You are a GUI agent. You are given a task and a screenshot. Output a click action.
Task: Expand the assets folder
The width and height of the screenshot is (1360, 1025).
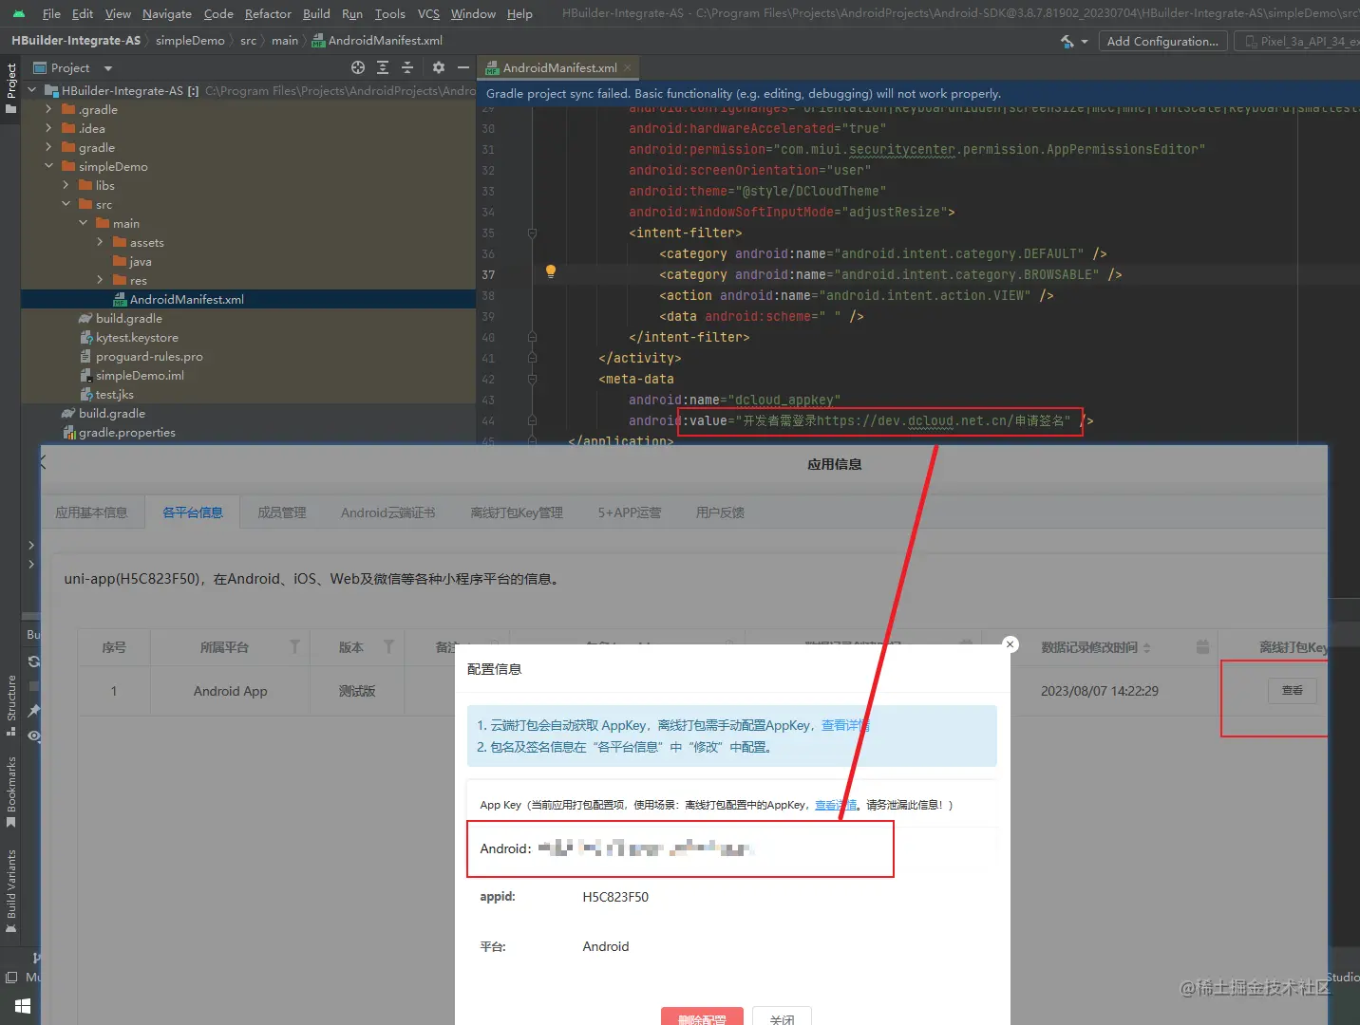(100, 242)
